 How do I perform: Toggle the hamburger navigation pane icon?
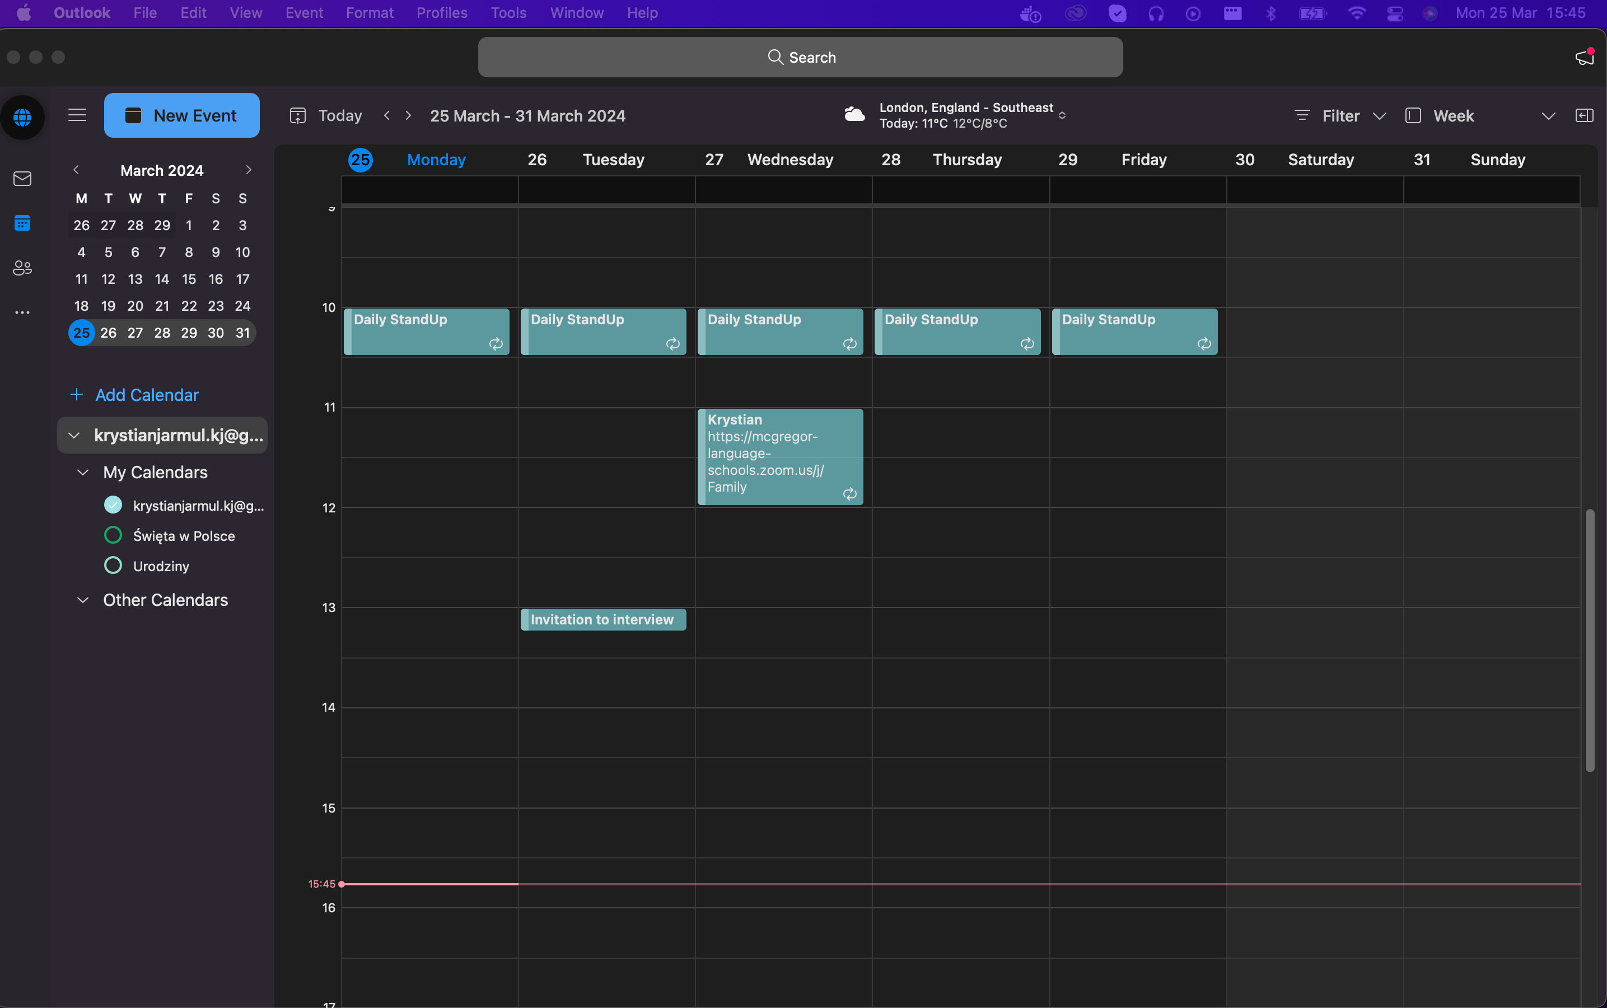pos(77,115)
